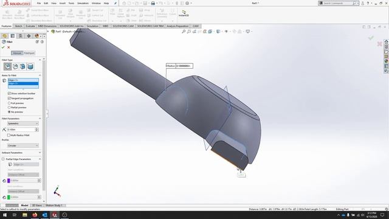
Task: Click Zoom to Area magnifier icon
Action: pyautogui.click(x=189, y=32)
